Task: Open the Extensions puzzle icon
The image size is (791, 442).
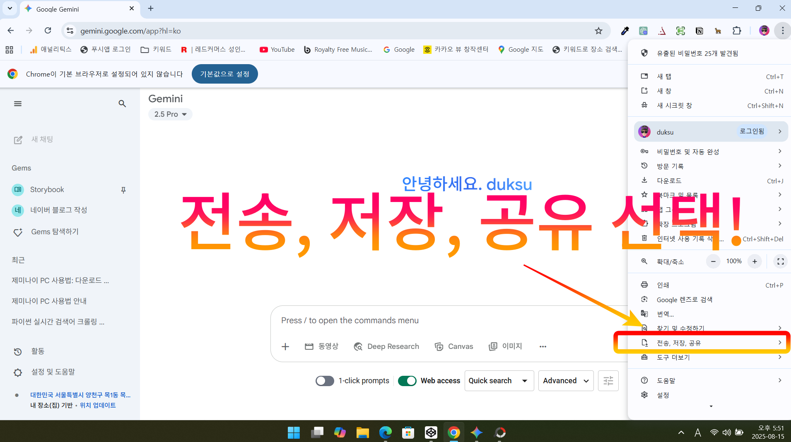Action: 737,31
